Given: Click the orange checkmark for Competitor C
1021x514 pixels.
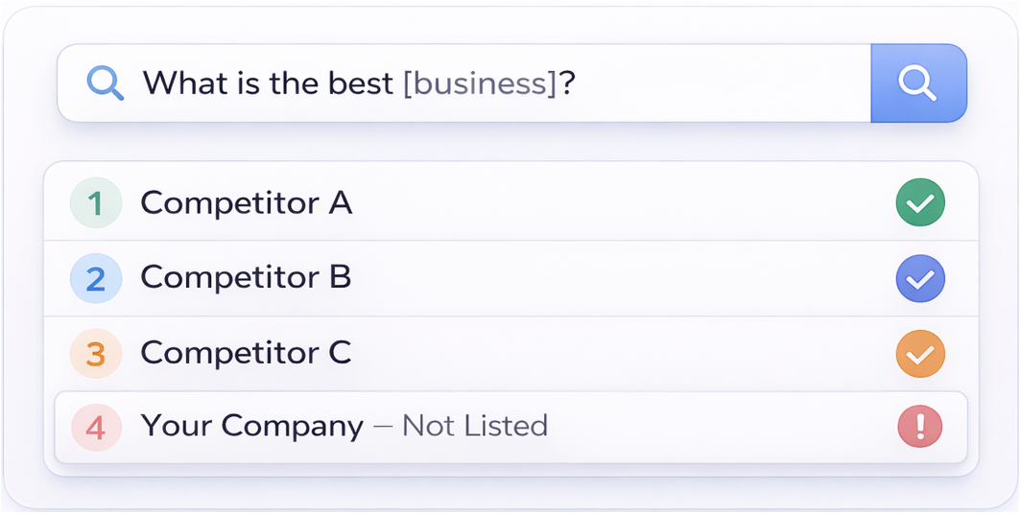Looking at the screenshot, I should [920, 354].
